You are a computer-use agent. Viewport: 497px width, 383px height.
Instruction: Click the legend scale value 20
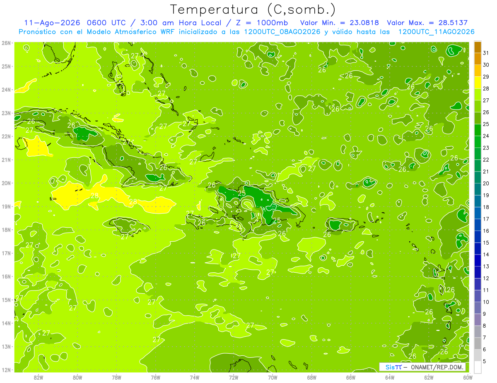click(x=486, y=183)
